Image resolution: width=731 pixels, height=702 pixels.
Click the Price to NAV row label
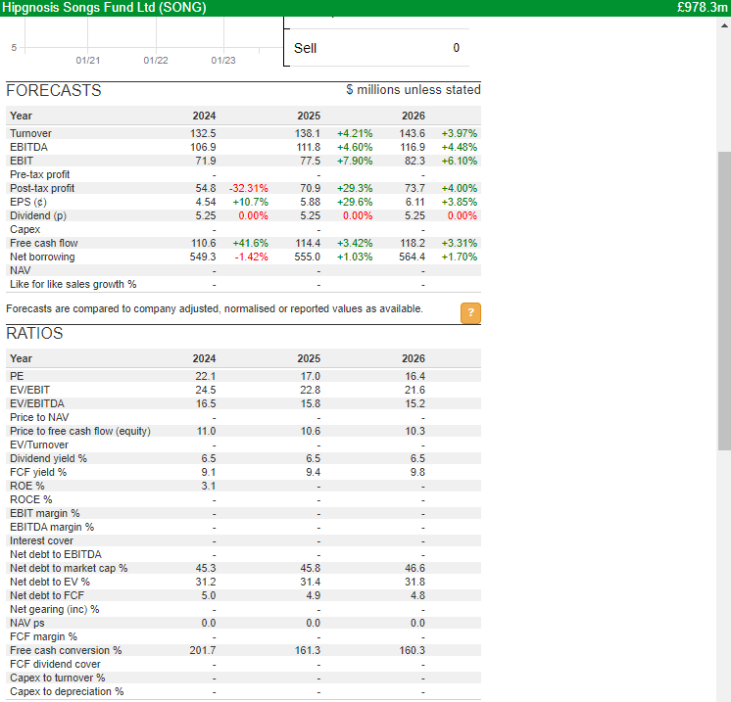(x=39, y=417)
